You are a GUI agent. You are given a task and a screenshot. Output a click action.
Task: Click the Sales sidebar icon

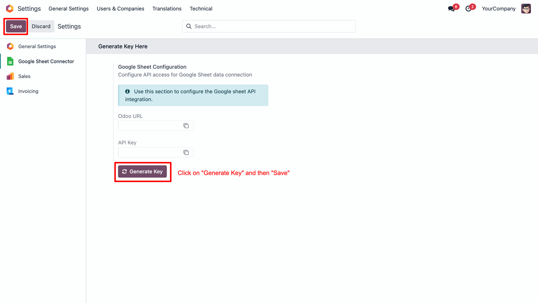coord(10,76)
